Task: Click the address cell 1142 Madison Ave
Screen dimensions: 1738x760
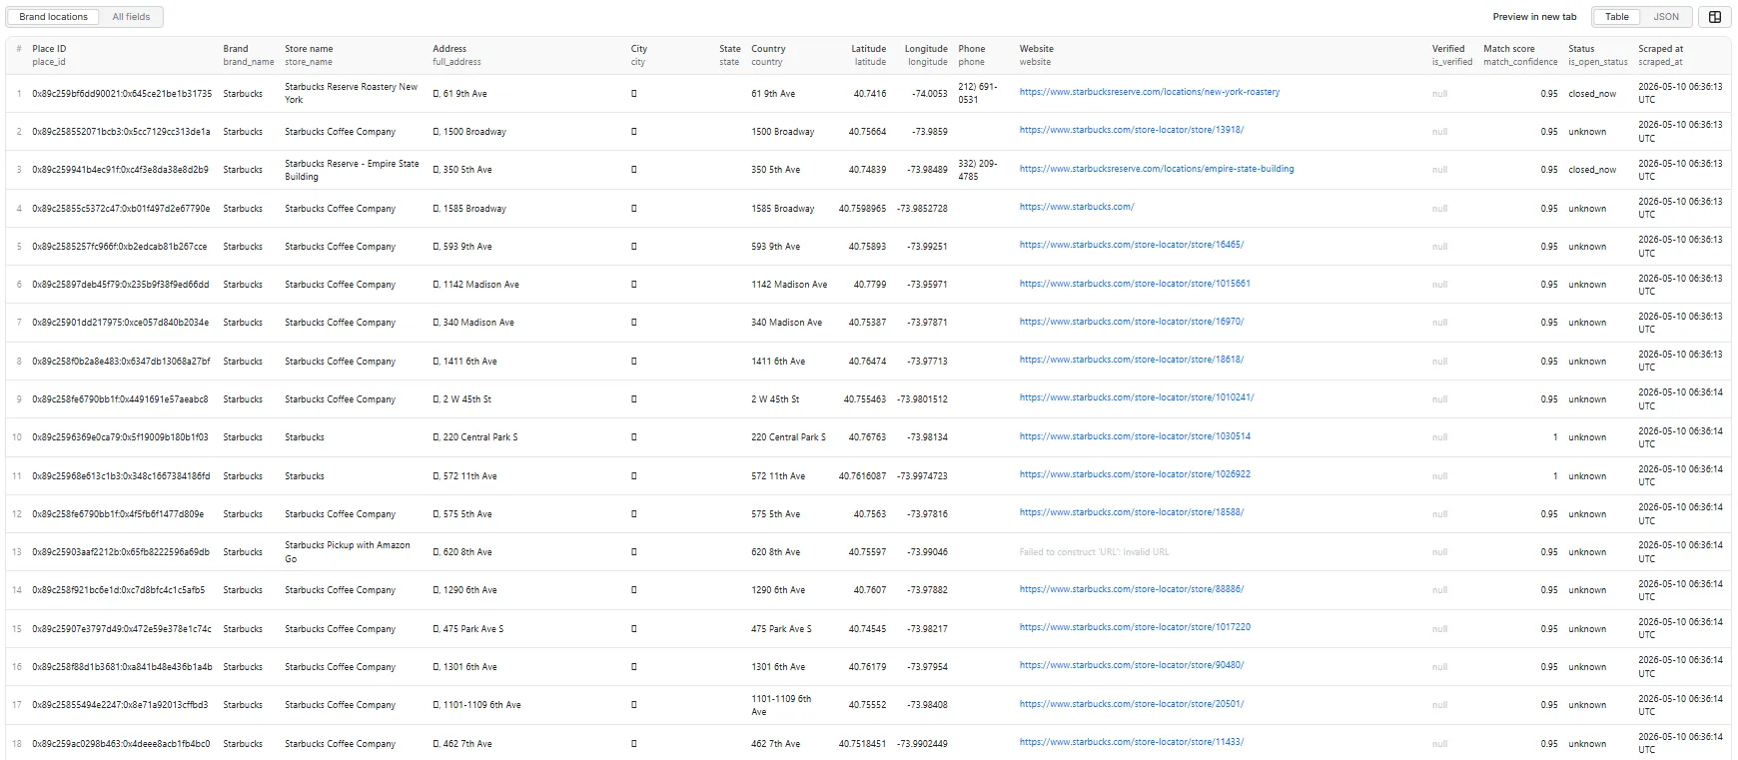Action: coord(475,285)
